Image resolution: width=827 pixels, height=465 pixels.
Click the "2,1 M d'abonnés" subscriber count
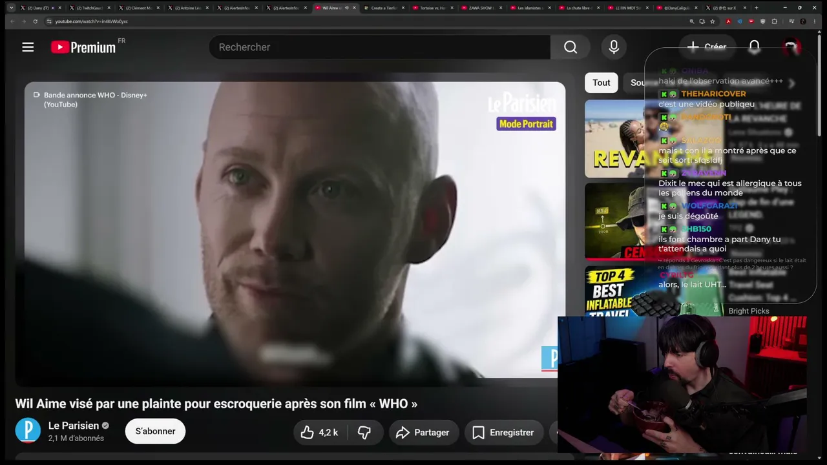click(x=76, y=439)
